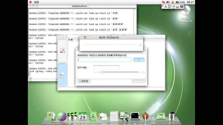Open system preferences wrench icon

coord(124,116)
